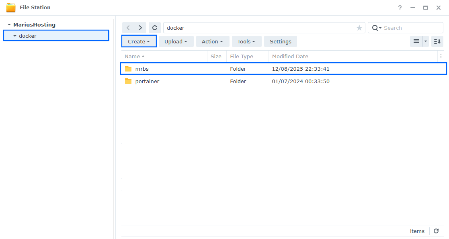Open the help question mark
Image resolution: width=449 pixels, height=239 pixels.
(x=400, y=7)
